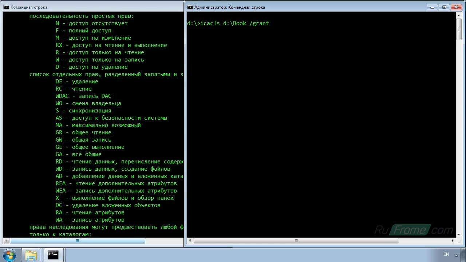
Task: Minimize the Администратор: Командная строка window
Action: click(x=433, y=7)
